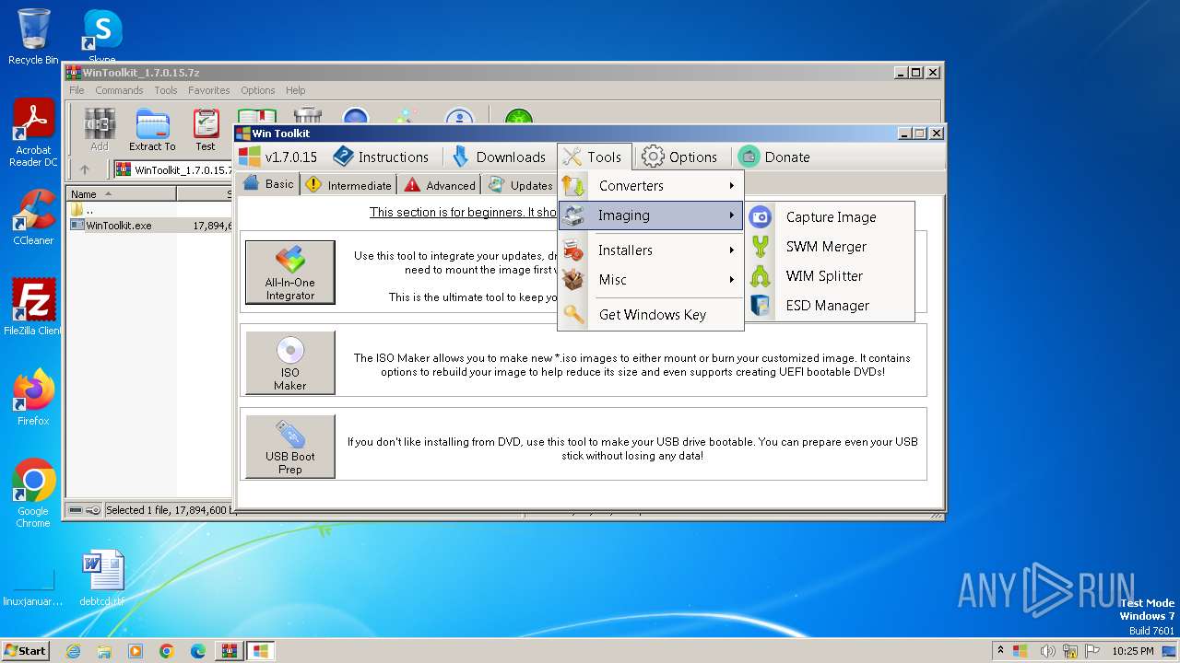Open the CCleaner desktop icon

point(33,217)
